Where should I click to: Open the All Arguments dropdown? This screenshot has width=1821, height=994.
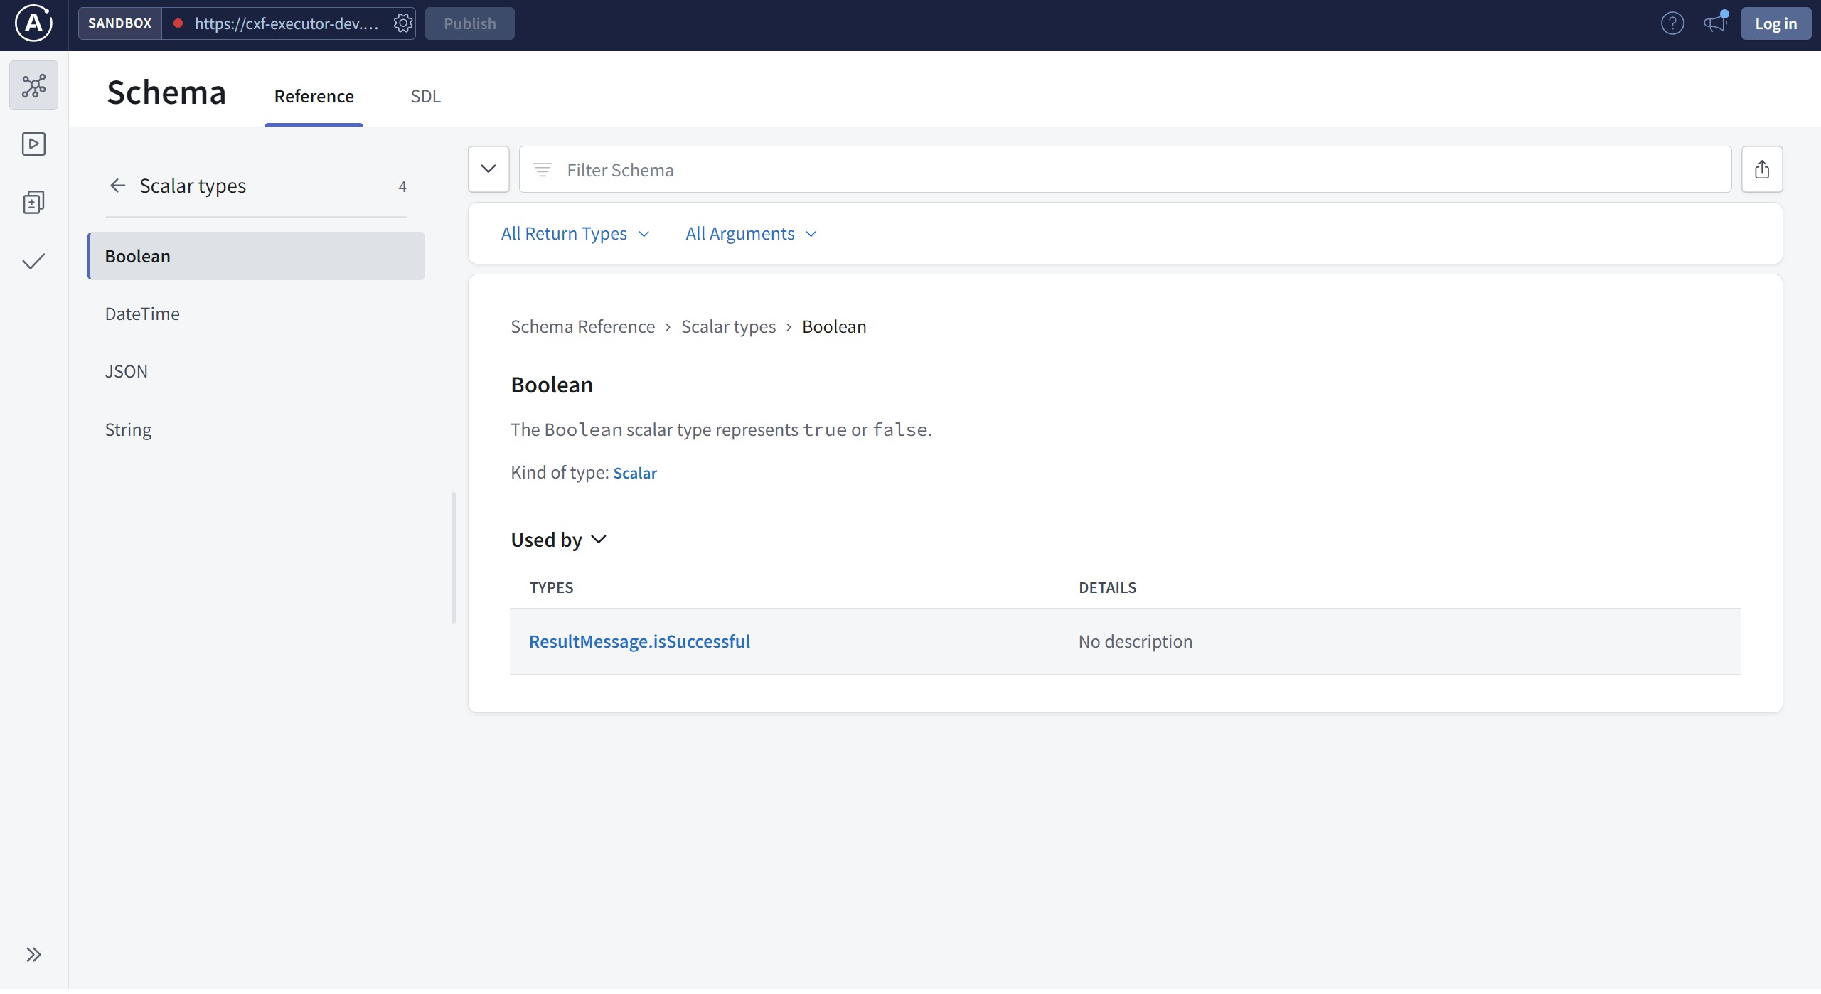tap(751, 234)
